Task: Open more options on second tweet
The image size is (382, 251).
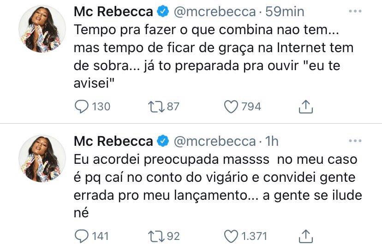Action: [355, 141]
